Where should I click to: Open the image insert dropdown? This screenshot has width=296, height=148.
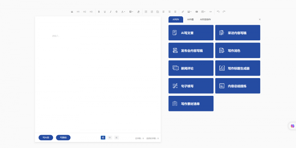tap(189, 12)
